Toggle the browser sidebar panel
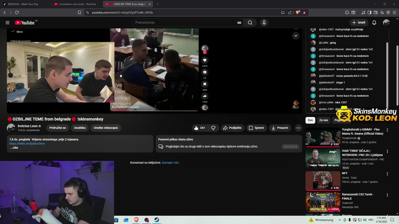399x224 pixels. point(369,12)
